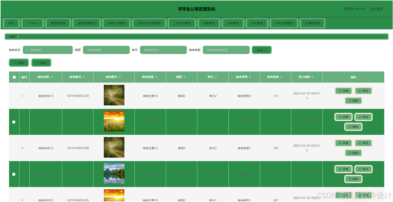
Task: Click the 新增 add button
Action: [x=19, y=63]
